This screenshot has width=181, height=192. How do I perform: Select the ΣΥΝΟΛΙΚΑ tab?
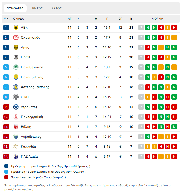15,8
